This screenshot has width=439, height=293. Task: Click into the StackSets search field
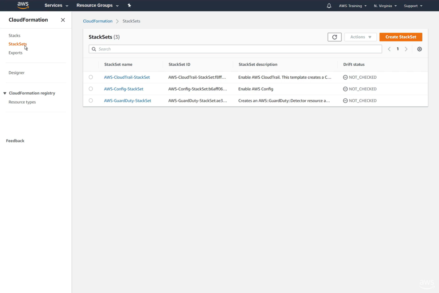[x=235, y=49]
